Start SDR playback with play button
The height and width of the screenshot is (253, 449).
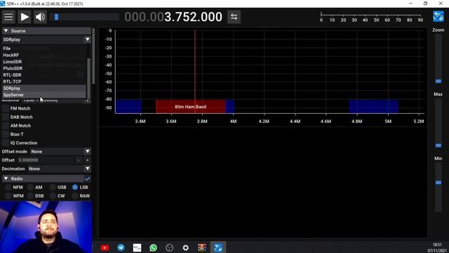tap(25, 17)
